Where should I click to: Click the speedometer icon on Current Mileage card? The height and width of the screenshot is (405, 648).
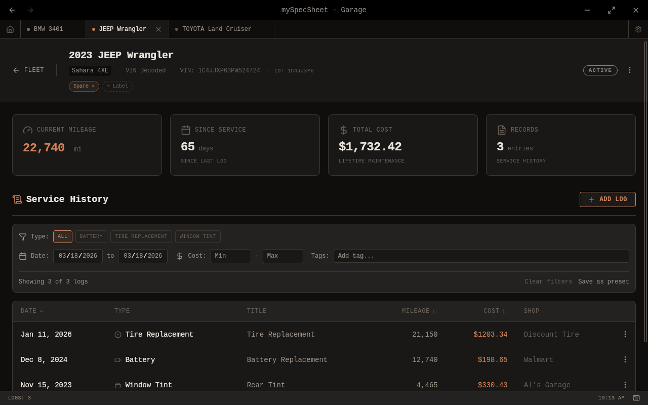click(28, 130)
